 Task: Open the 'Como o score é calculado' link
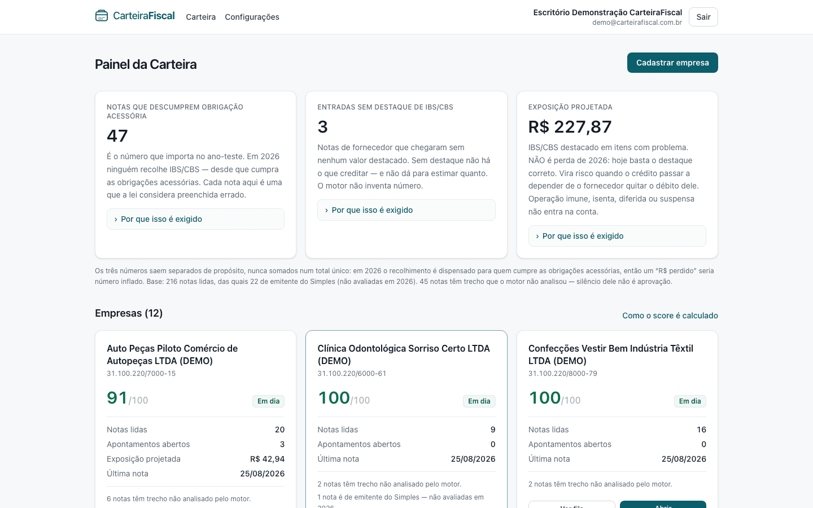[x=670, y=316]
